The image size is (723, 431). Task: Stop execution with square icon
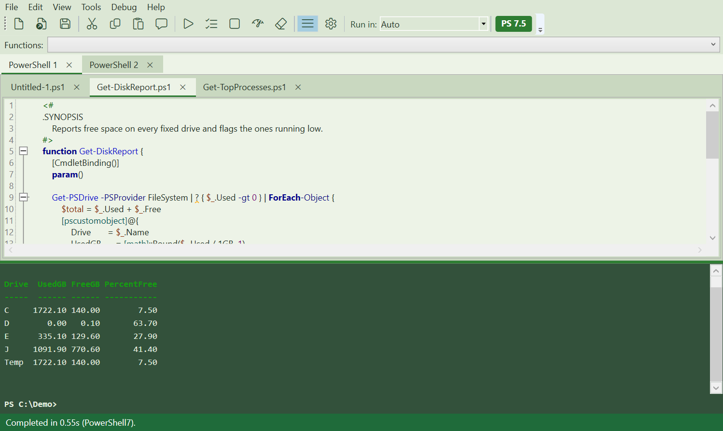pyautogui.click(x=235, y=24)
